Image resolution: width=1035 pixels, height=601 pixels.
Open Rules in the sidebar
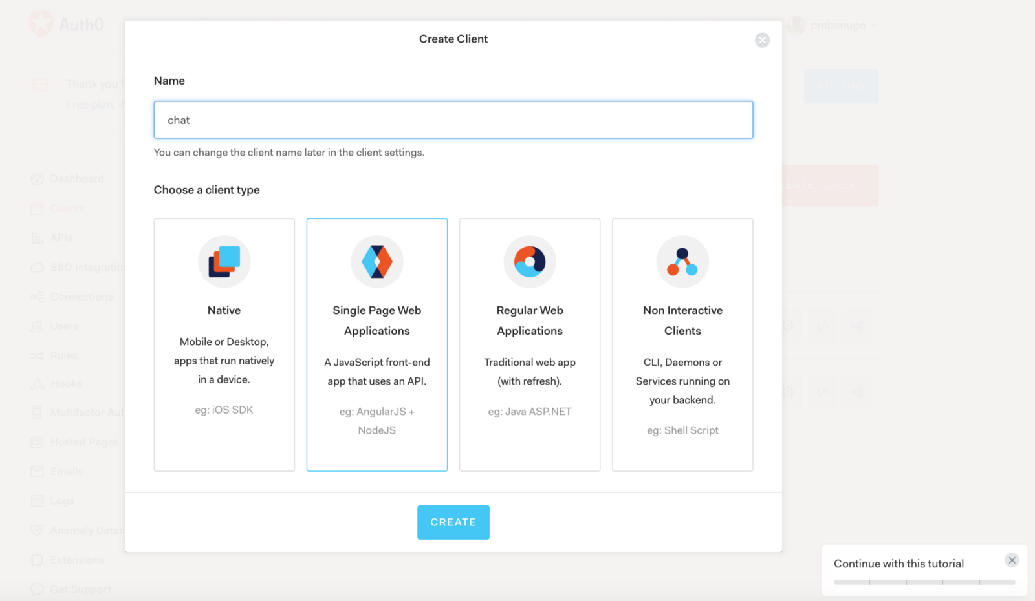click(x=63, y=356)
